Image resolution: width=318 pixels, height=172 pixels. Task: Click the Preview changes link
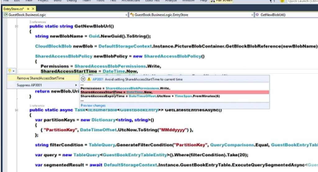coord(93,105)
